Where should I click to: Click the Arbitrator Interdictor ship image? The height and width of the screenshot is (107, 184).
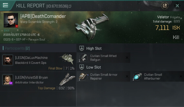pos(67,79)
